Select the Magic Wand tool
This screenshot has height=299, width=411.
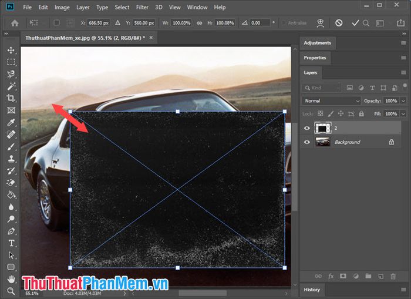click(11, 86)
